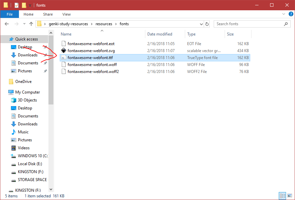Click the Up one level arrow
295x200 pixels.
31,24
